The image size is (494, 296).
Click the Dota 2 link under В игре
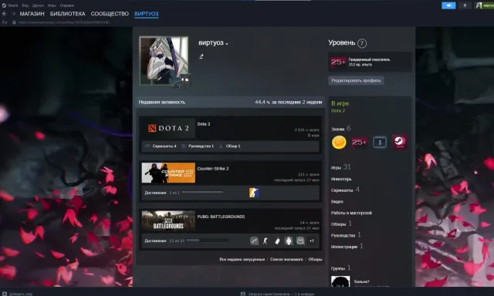point(338,111)
